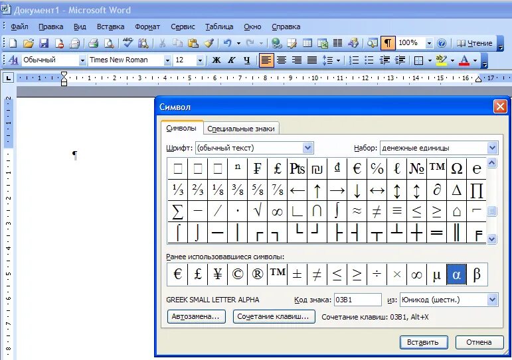Increase indent toolbar icon
The image size is (512, 360).
(400, 60)
